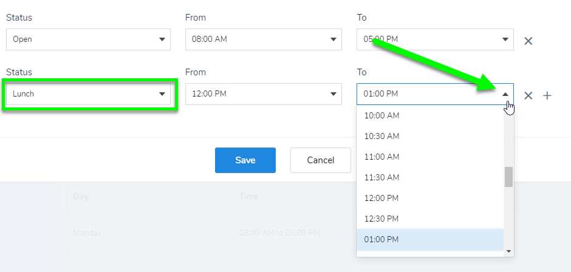
Task: Choose 11:30 AM in the dropdown list
Action: 430,177
